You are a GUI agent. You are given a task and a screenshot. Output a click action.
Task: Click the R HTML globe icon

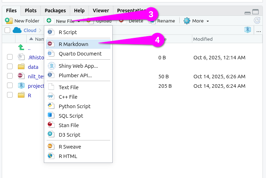click(51, 156)
